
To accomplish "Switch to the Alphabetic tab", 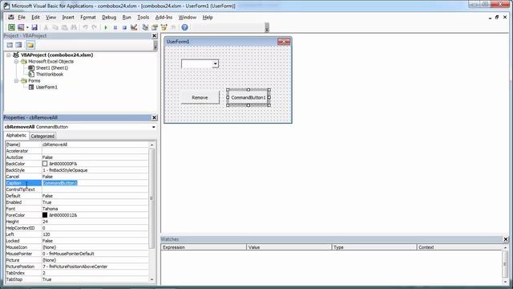I will [x=16, y=136].
